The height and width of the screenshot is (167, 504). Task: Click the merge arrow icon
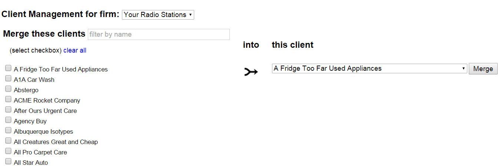[251, 72]
